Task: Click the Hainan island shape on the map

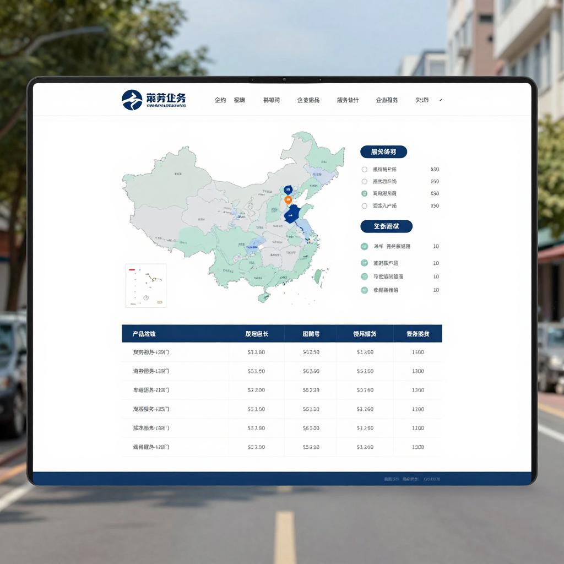Action: (x=264, y=297)
